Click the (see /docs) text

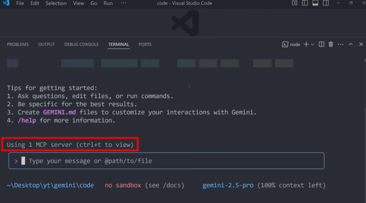coord(164,185)
